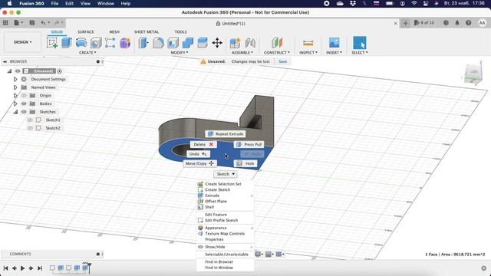This screenshot has height=276, width=491.
Task: Select the Joint tool icon
Action: tap(250, 43)
